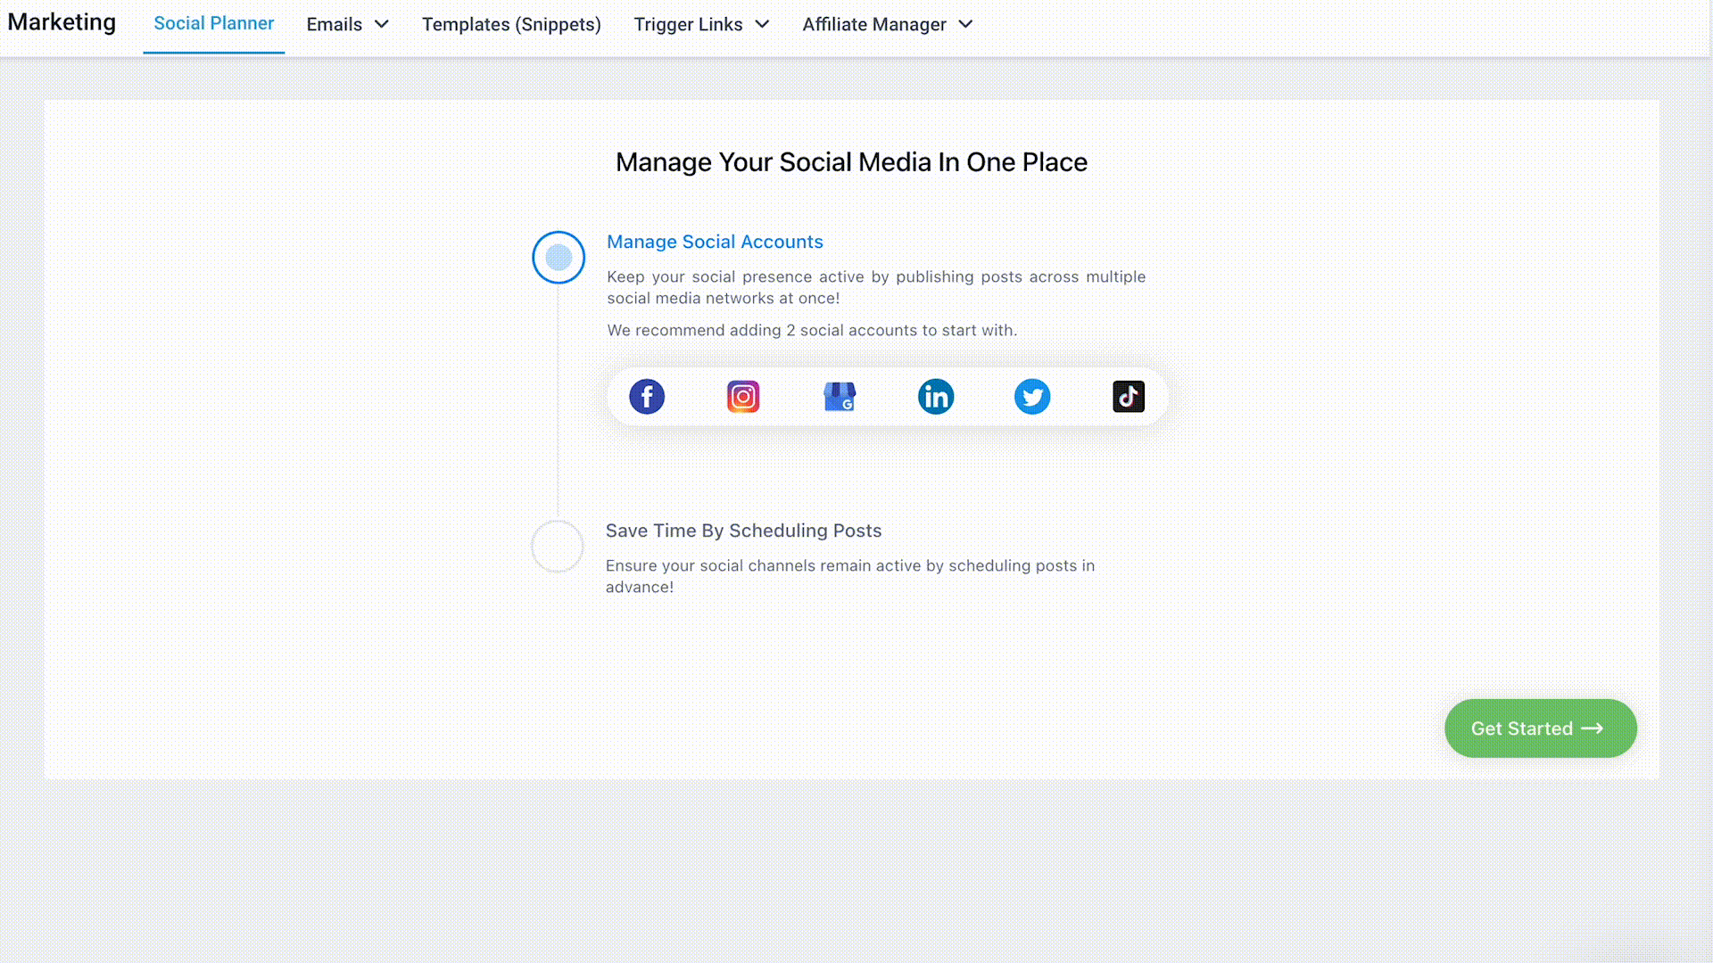
Task: Click the LinkedIn icon
Action: tap(936, 397)
